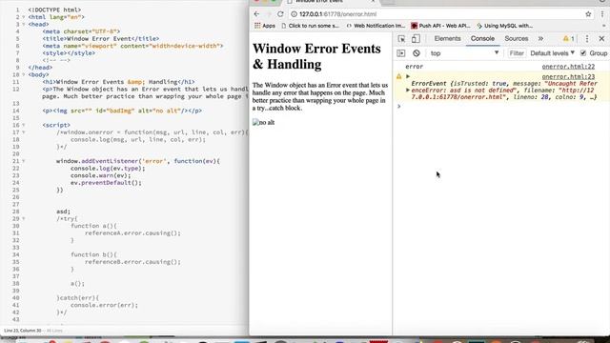Click 'console.warn(ev);' on line 23
This screenshot has height=343, width=610.
tap(100, 175)
